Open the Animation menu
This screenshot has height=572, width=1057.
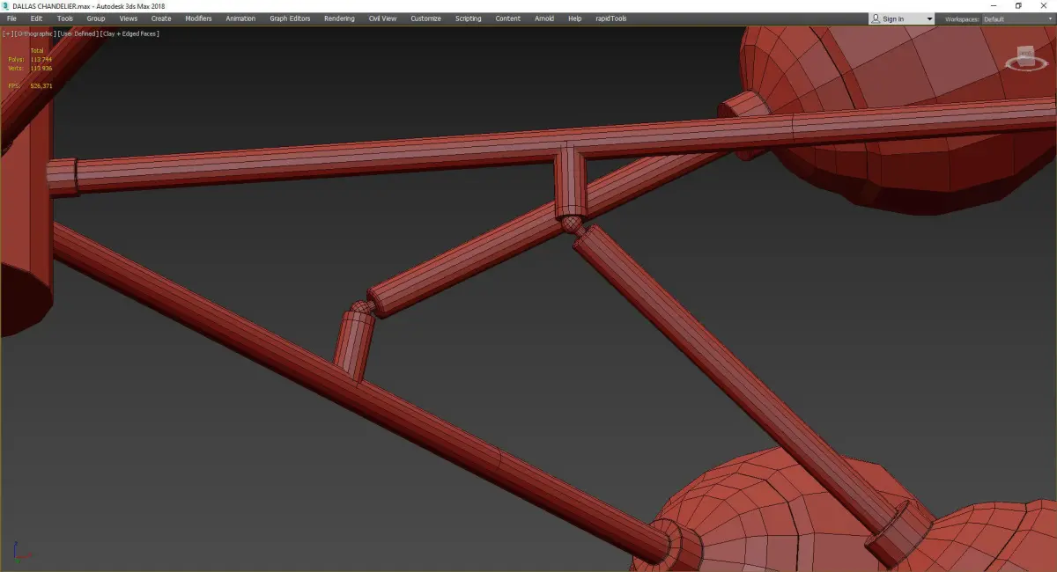pos(240,18)
